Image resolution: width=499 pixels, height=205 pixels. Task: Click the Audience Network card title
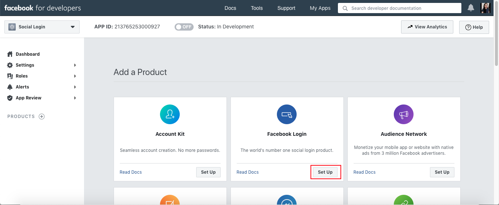coord(404,134)
